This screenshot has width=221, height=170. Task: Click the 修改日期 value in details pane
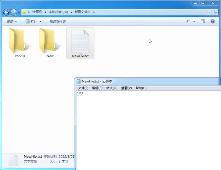click(x=66, y=157)
